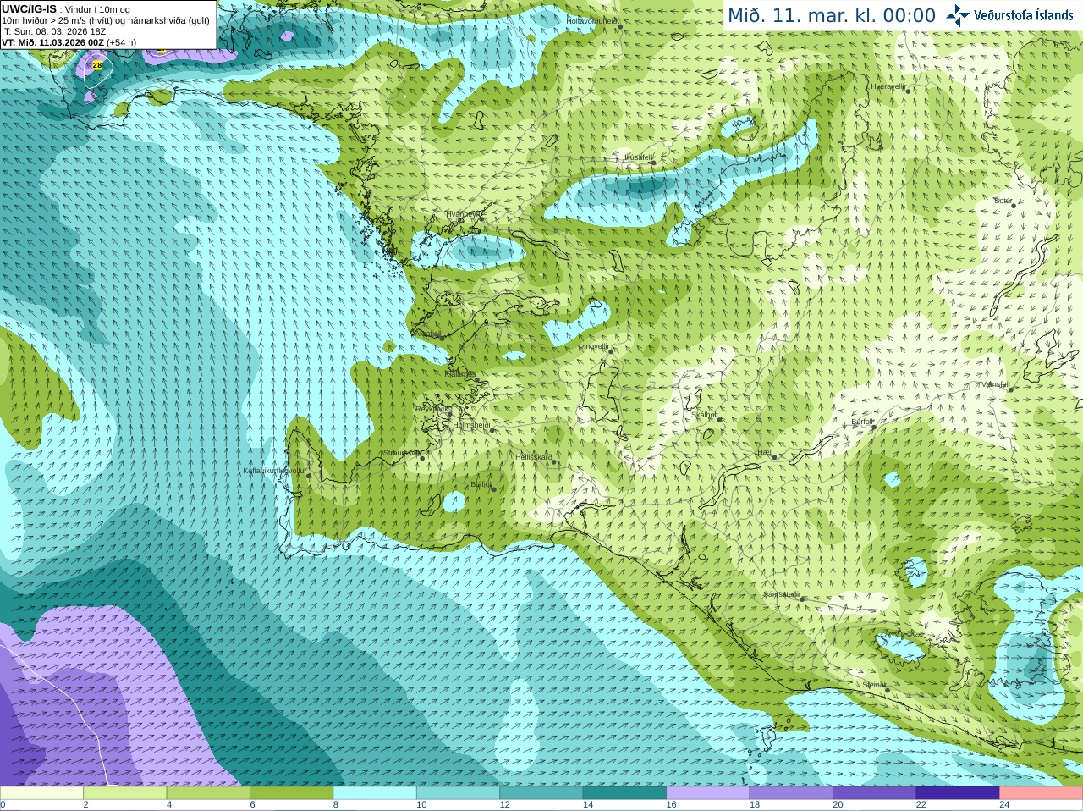Click the 'Veðurstofa Íslands' text
Screen dimensions: 1083x811
pyautogui.click(x=1023, y=15)
